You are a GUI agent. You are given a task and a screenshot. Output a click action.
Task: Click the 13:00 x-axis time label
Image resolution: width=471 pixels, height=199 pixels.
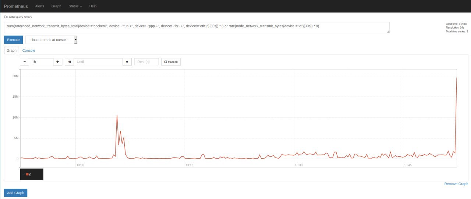[x=80, y=165]
